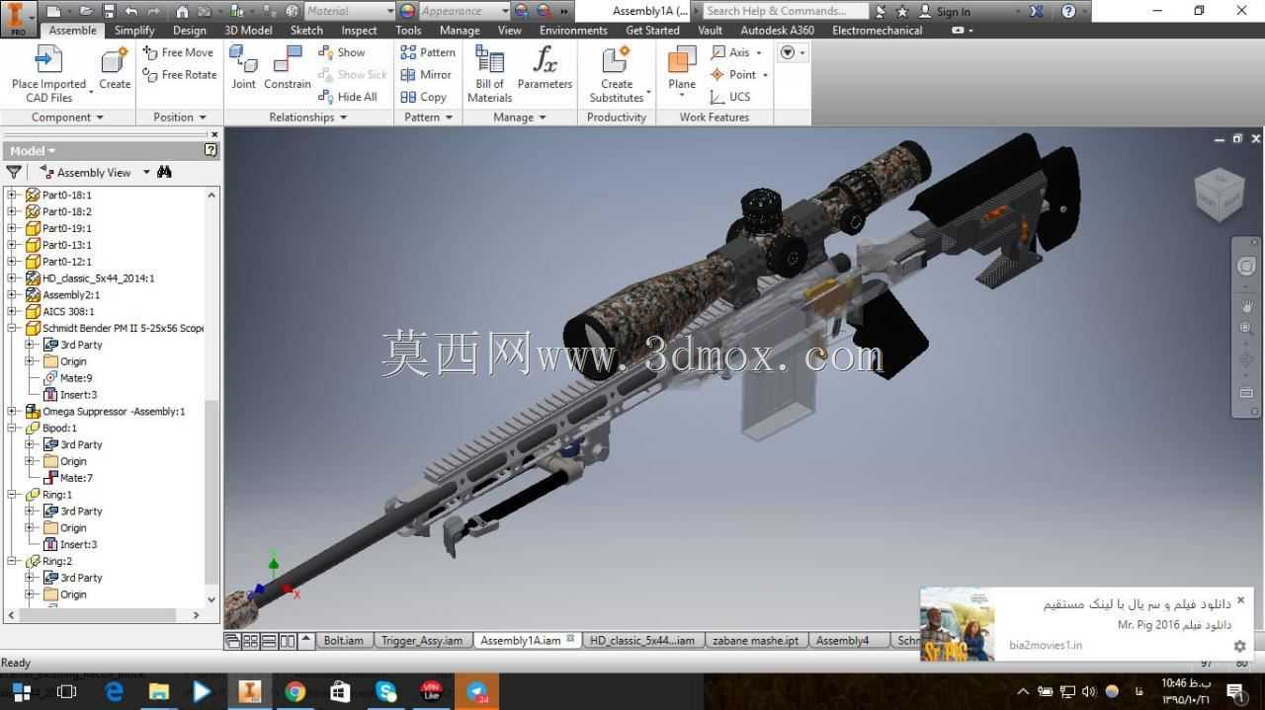
Task: Click Save icon in quick access toolbar
Action: point(108,11)
